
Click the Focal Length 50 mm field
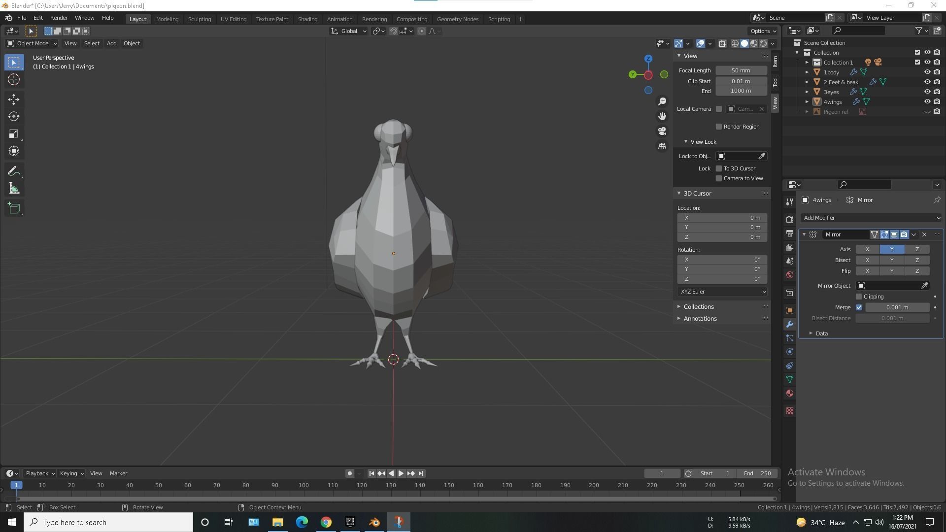(x=741, y=70)
